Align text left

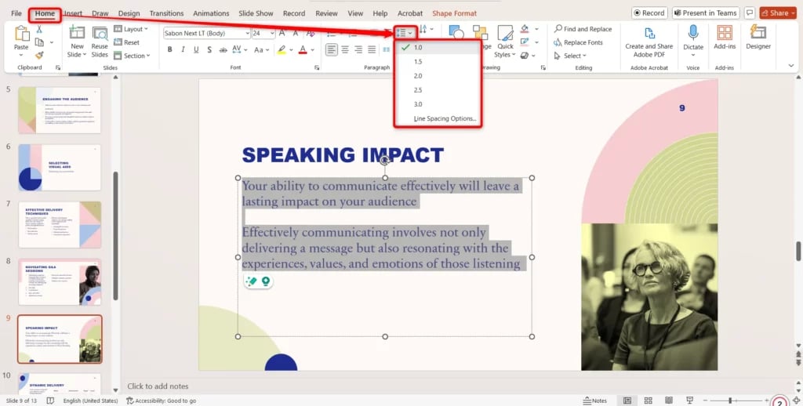332,49
